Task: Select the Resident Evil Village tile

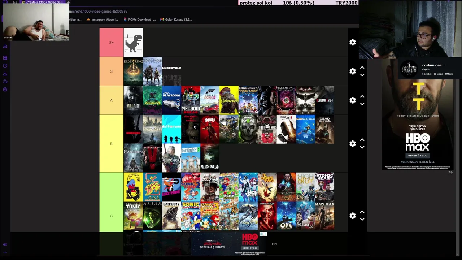Action: pyautogui.click(x=133, y=100)
